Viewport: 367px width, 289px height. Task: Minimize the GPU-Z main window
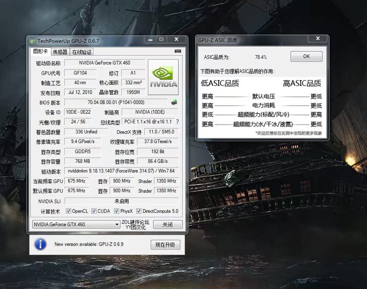pyautogui.click(x=150, y=39)
